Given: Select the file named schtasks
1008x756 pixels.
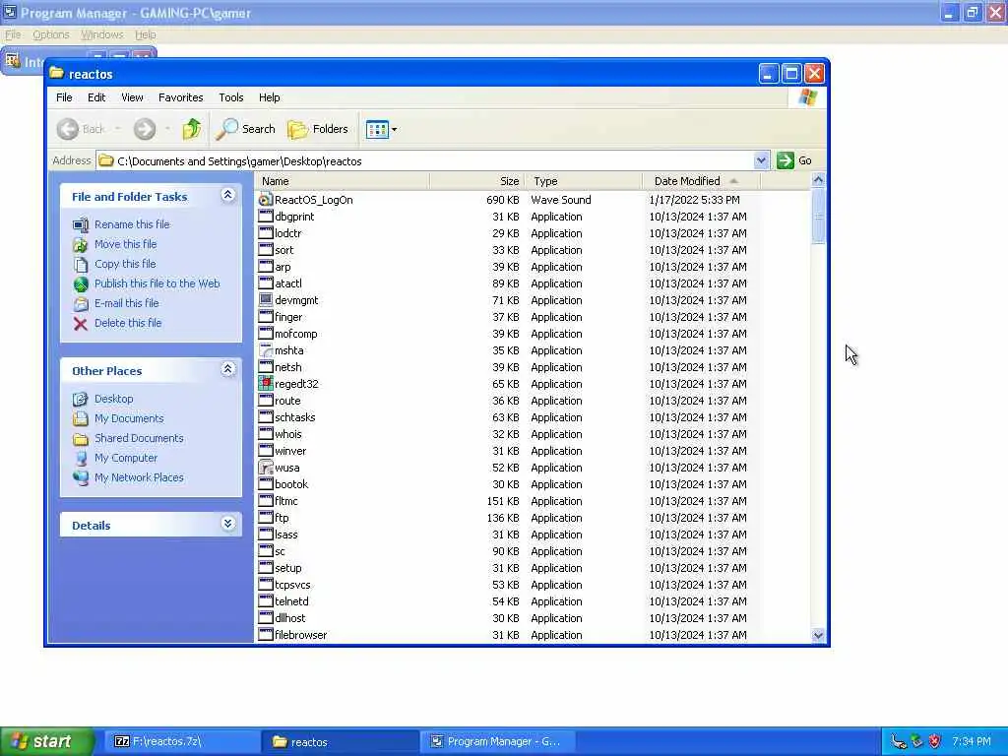Looking at the screenshot, I should pyautogui.click(x=295, y=417).
